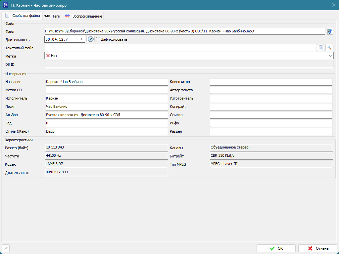339x254 pixels.
Task: Open the Воспроизведение tab
Action: tap(83, 16)
